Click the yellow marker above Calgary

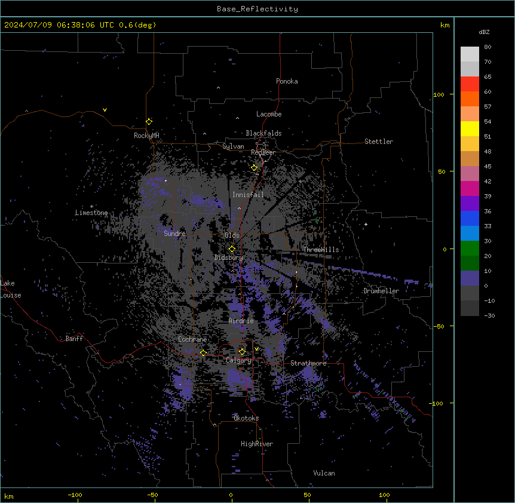pos(242,352)
